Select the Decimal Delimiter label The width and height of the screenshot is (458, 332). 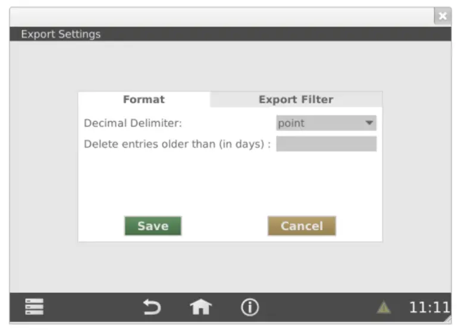[x=133, y=123]
